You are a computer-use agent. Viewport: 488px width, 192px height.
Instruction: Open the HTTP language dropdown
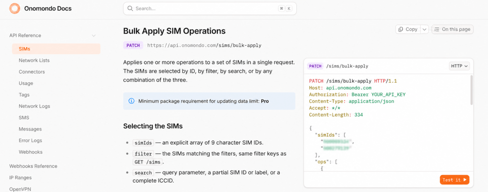459,66
